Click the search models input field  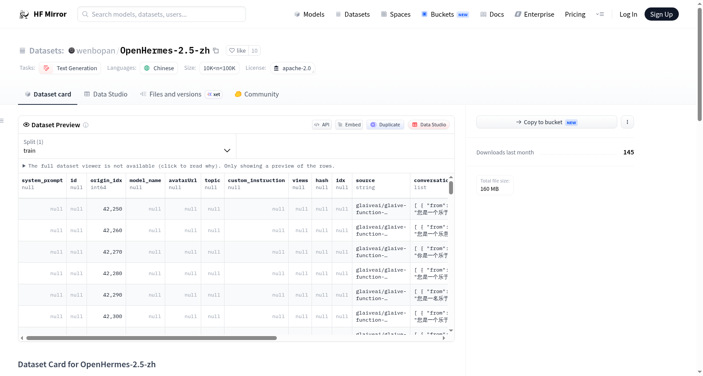coord(162,14)
